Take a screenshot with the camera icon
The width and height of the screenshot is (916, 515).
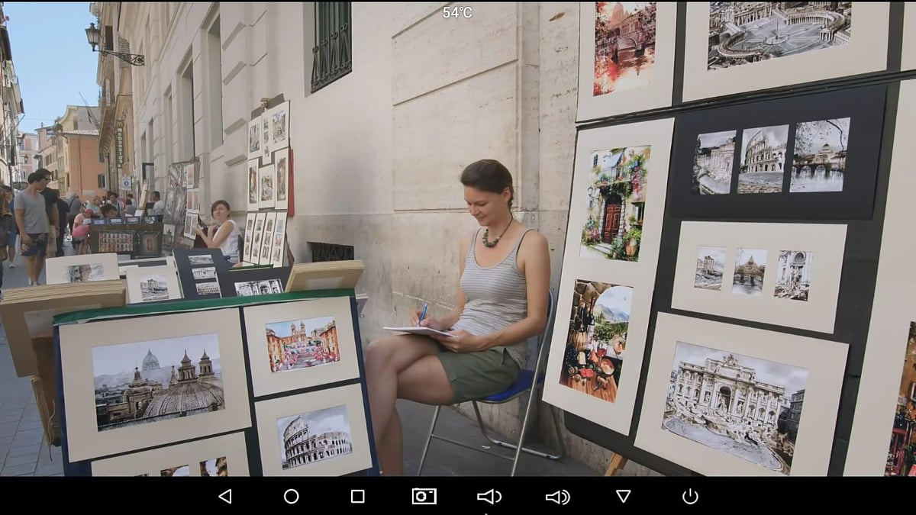tap(424, 496)
